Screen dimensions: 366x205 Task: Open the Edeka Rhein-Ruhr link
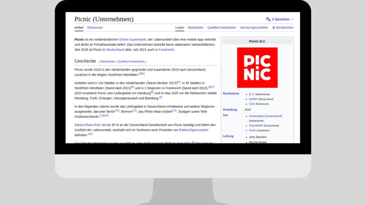[x=88, y=125]
